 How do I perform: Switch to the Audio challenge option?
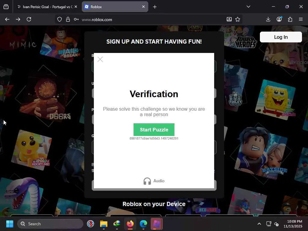coord(154,181)
